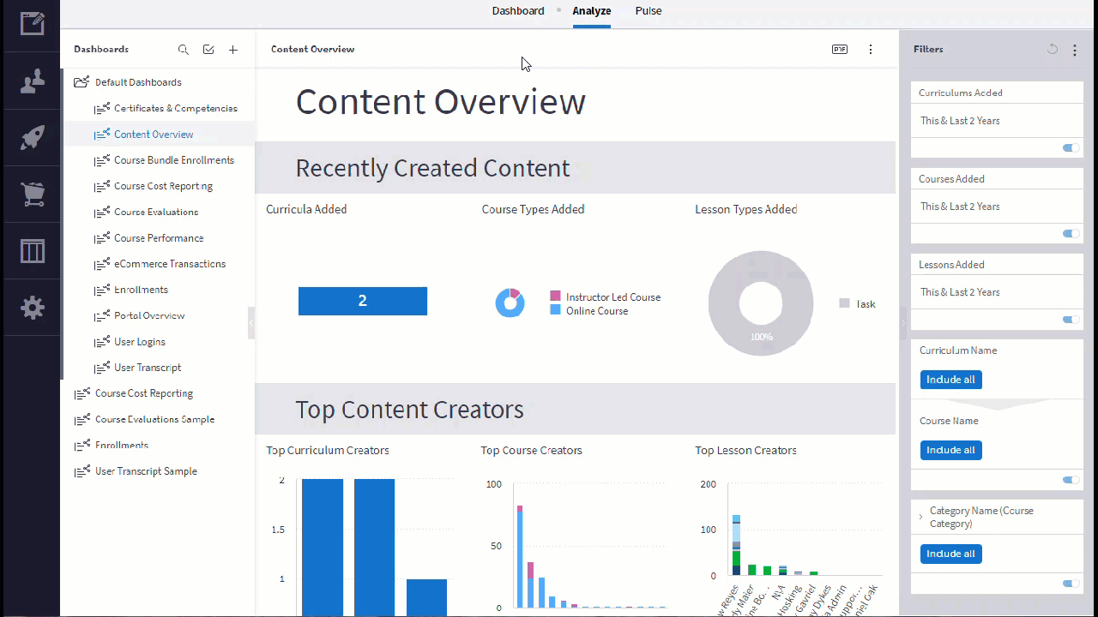Switch to the Pulse tab
1098x617 pixels.
649,11
